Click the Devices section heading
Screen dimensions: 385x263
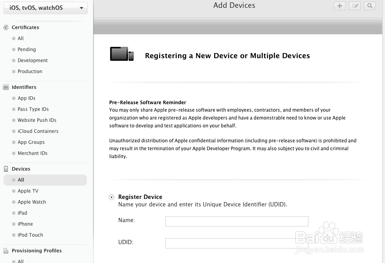coord(21,169)
